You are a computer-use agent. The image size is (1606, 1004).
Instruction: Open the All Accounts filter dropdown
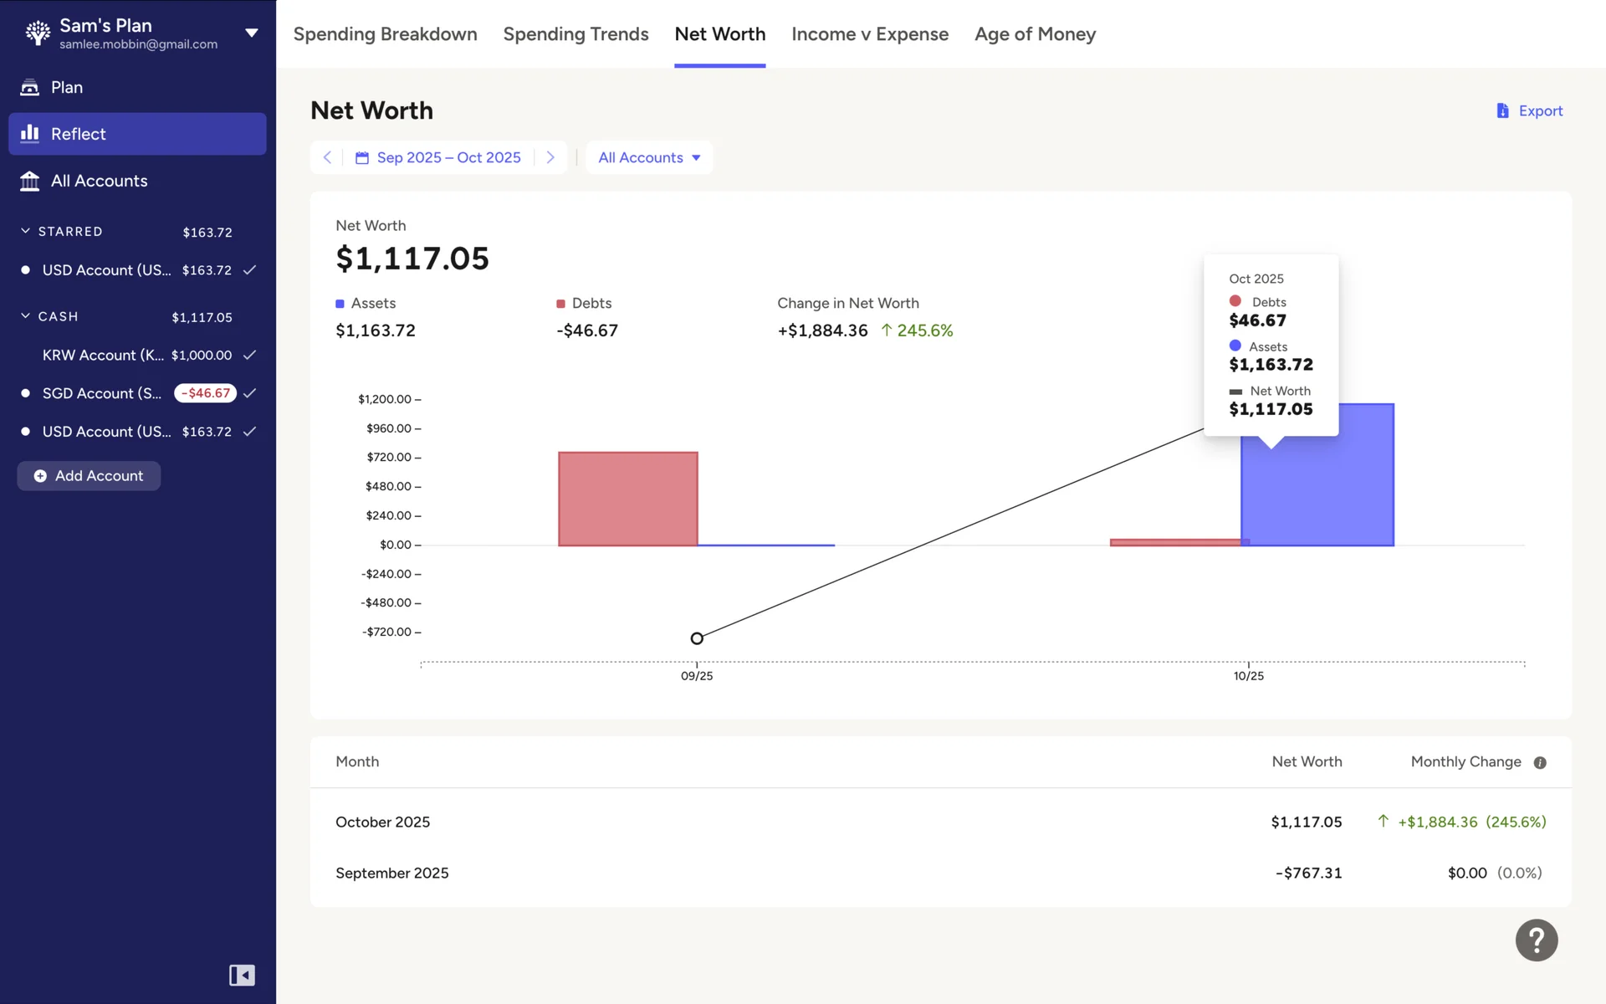[649, 157]
